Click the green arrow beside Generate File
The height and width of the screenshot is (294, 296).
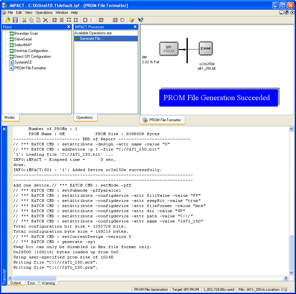[77, 39]
